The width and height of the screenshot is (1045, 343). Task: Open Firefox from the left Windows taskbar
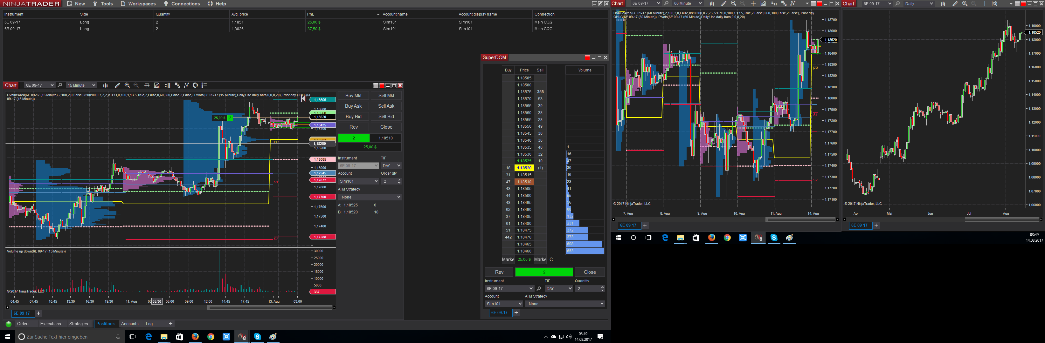pyautogui.click(x=195, y=337)
